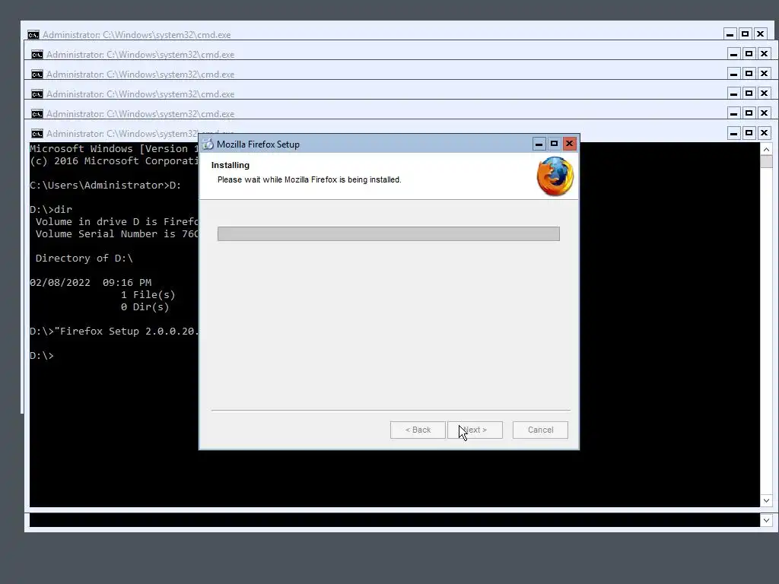Click the cmd icon of the frontmost command prompt window
779x584 pixels.
[x=37, y=134]
